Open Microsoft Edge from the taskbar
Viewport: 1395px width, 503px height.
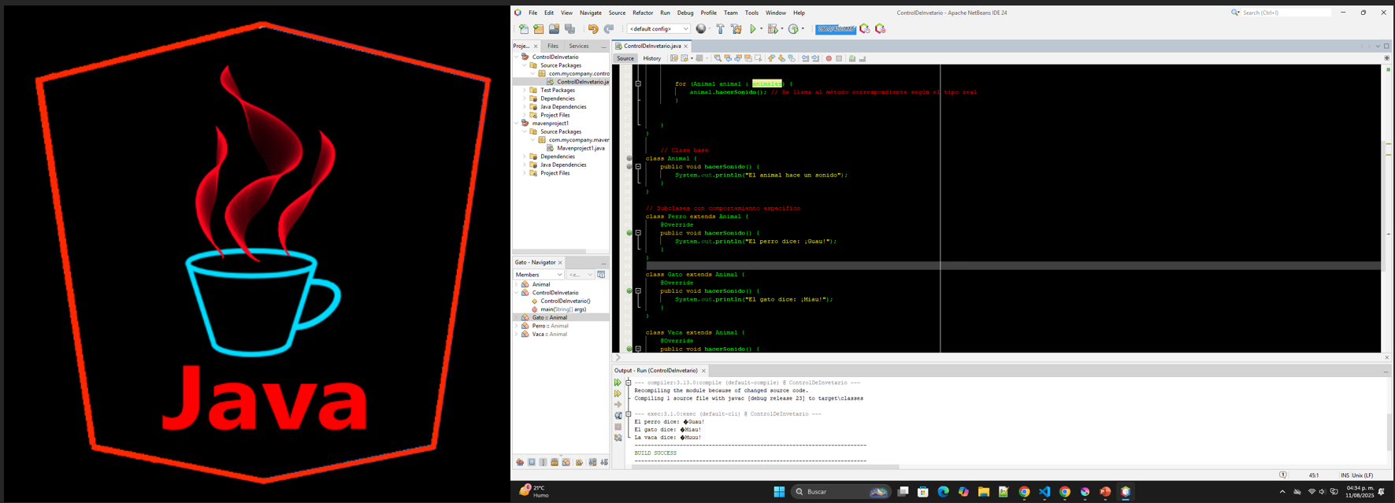pos(943,492)
